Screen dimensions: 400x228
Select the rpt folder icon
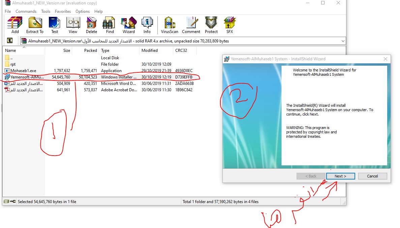pyautogui.click(x=7, y=64)
